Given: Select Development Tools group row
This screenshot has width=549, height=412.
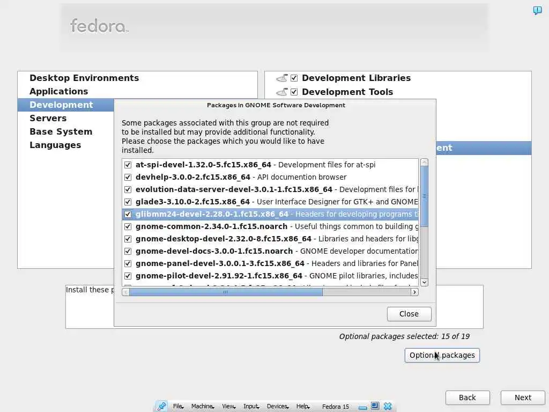Looking at the screenshot, I should 398,92.
